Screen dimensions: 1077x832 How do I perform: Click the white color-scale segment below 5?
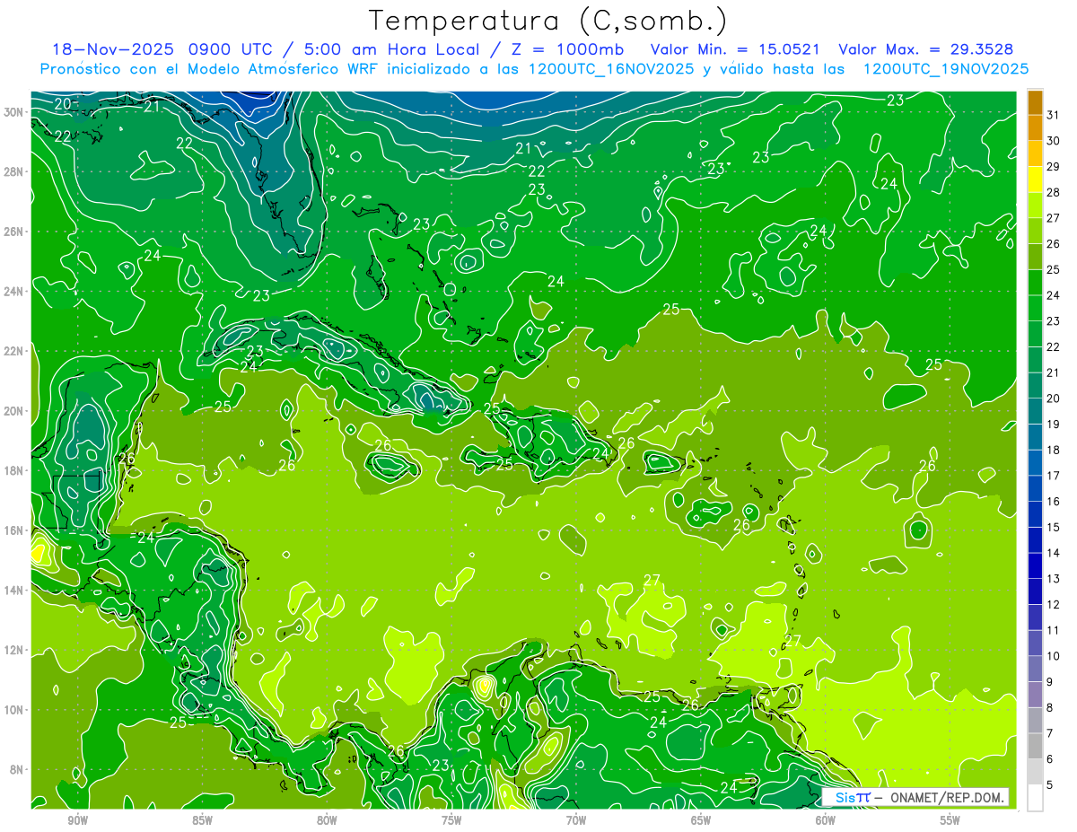tap(1036, 798)
